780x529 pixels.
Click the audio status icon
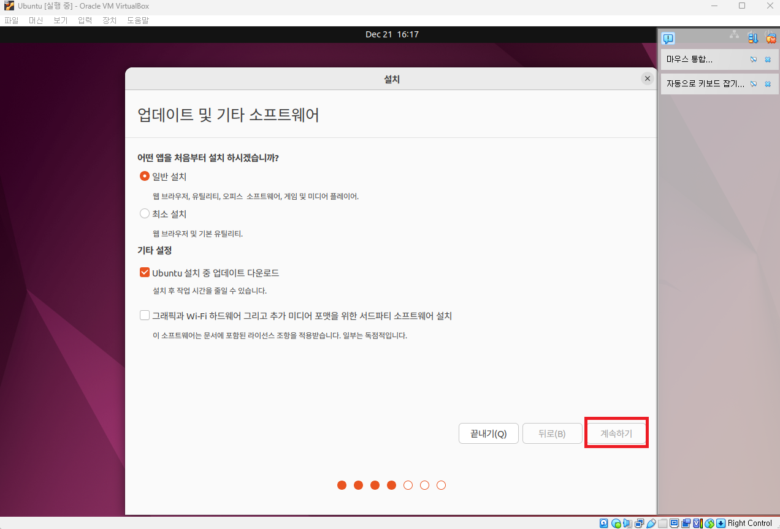(627, 523)
